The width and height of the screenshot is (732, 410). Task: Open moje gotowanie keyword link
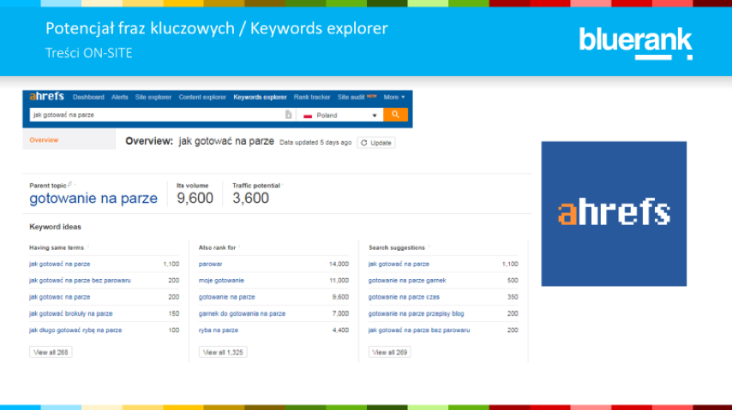[x=221, y=281]
